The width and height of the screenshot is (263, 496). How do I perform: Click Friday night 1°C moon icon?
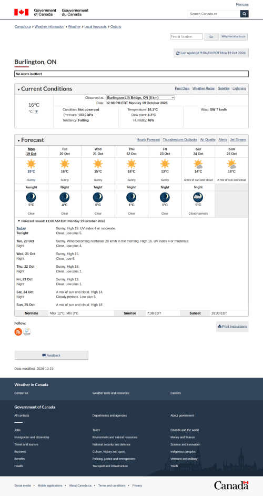[165, 197]
